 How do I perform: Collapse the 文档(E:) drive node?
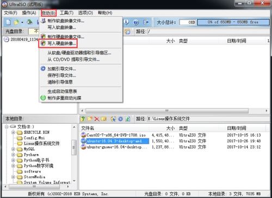click(7, 127)
